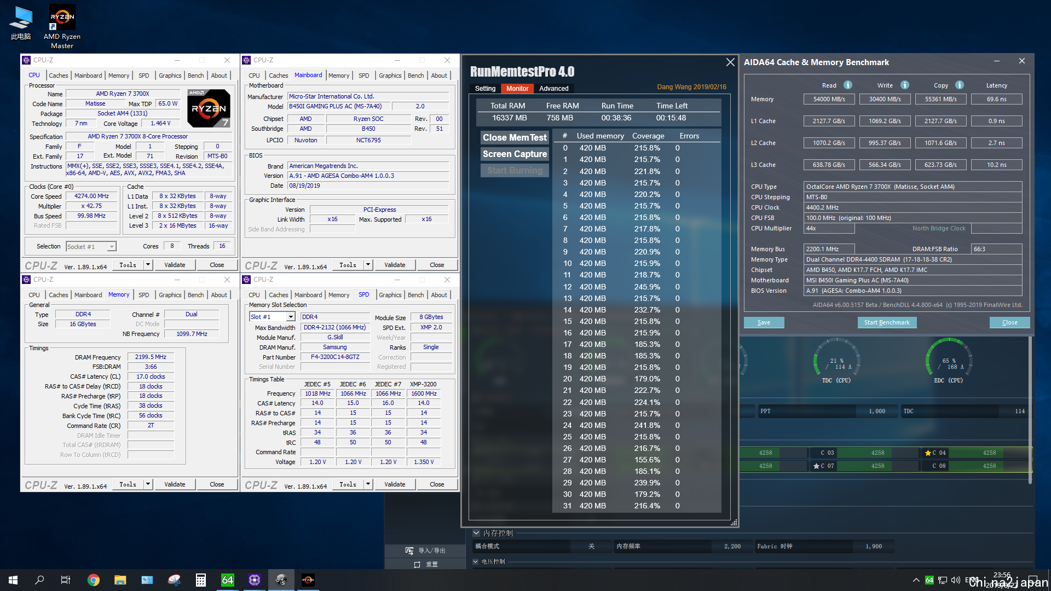Switch to Advanced tab in RunMemtestPro
The image size is (1051, 591).
pos(554,89)
